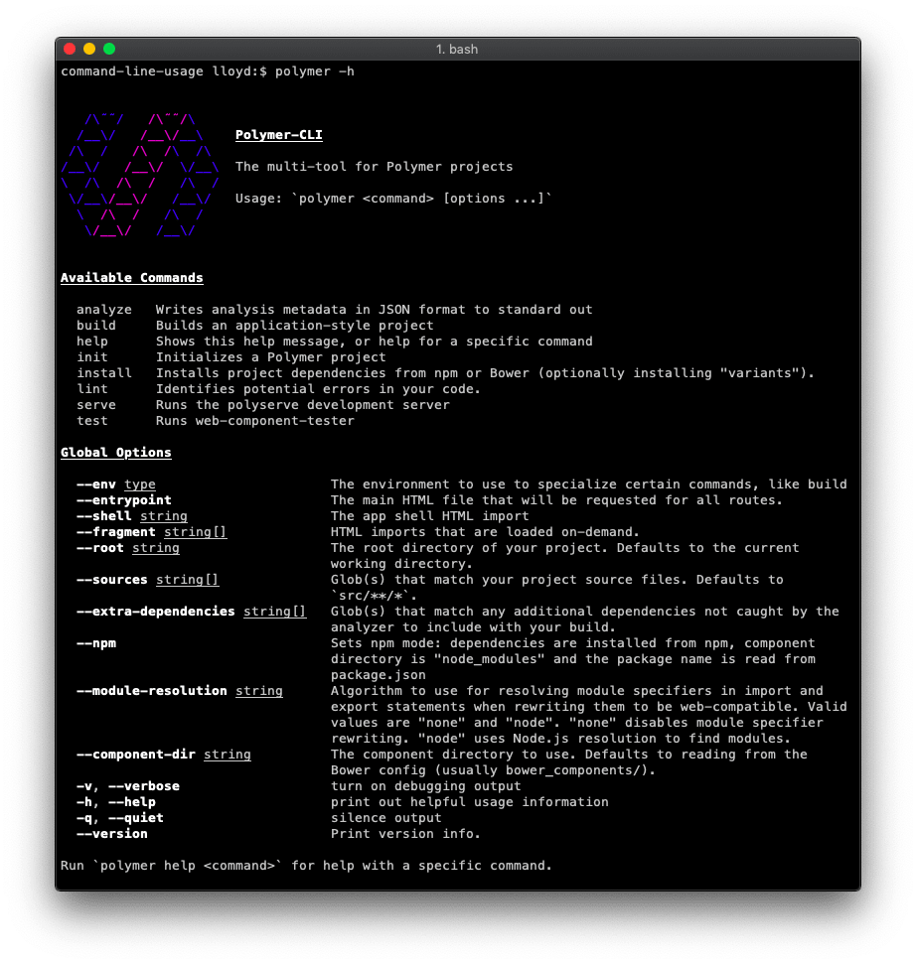Click 'turn on debugging output' description
This screenshot has height=964, width=916.
point(425,786)
